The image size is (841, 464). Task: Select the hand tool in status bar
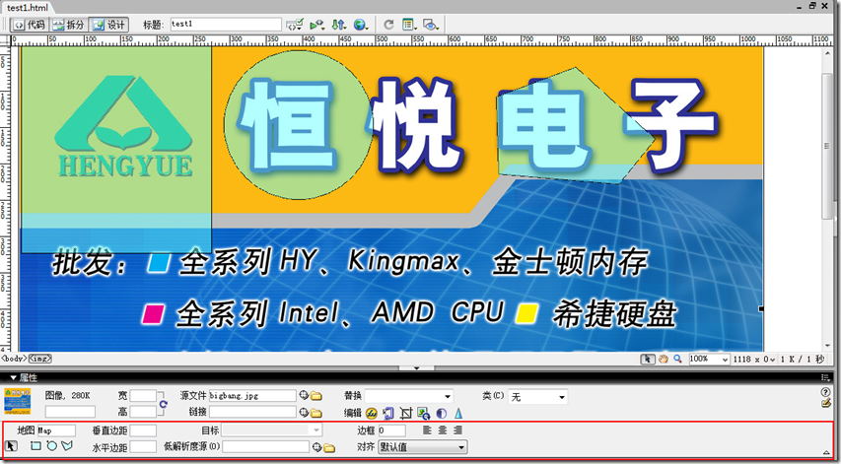(x=664, y=359)
